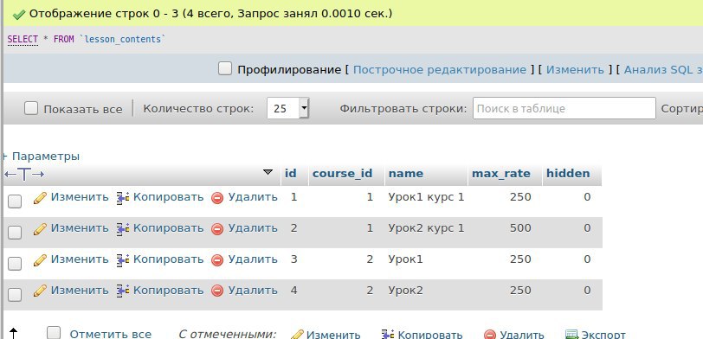
Task: Select the checkbox for row Урок1 курс 1
Action: [x=15, y=201]
